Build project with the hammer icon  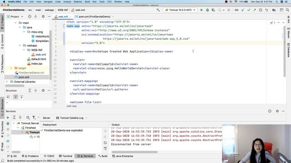(158, 10)
